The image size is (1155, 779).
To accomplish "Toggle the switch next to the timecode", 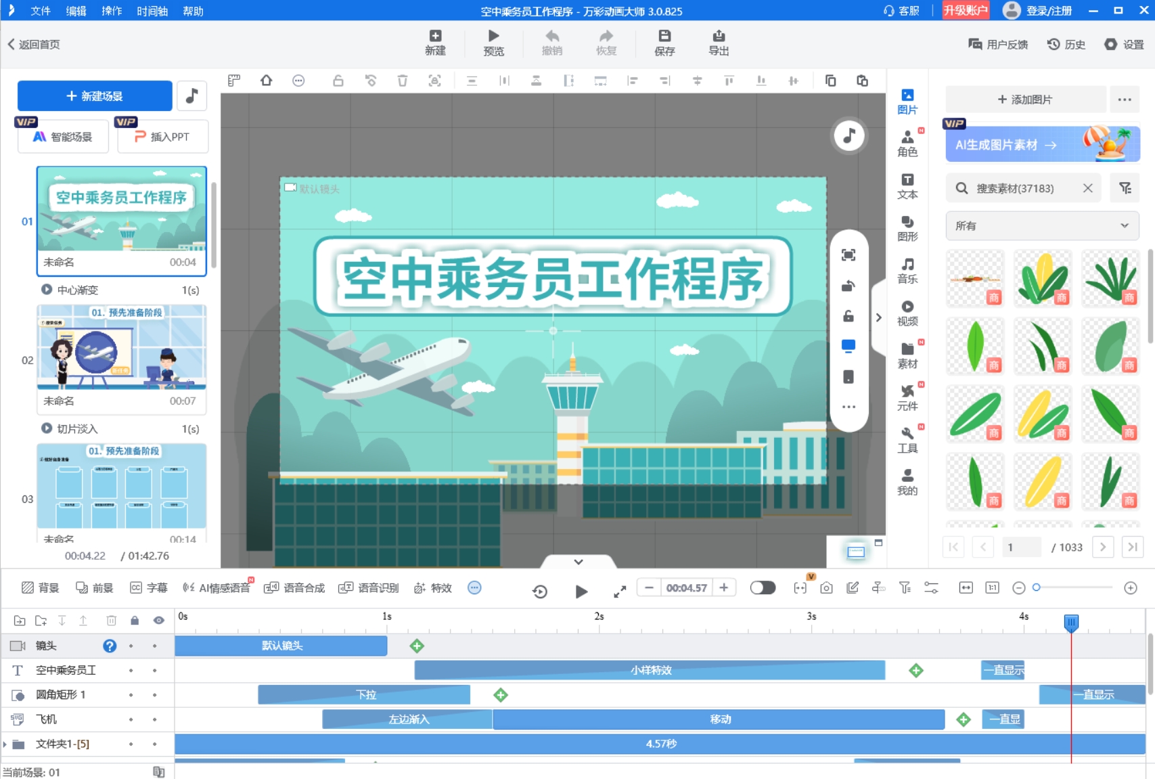I will [x=763, y=587].
